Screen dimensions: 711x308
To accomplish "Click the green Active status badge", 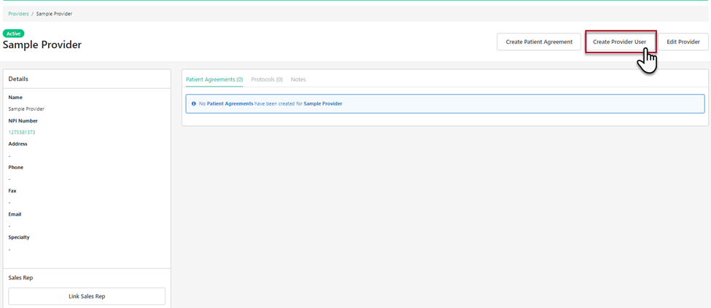I will [x=13, y=33].
